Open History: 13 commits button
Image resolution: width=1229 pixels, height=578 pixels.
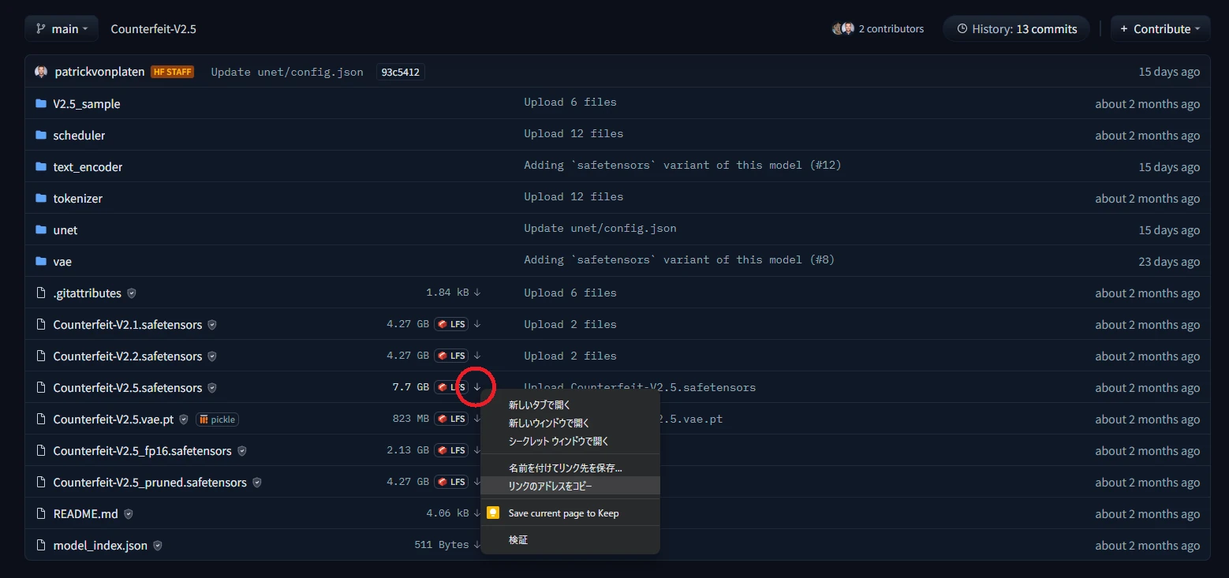pos(1016,28)
